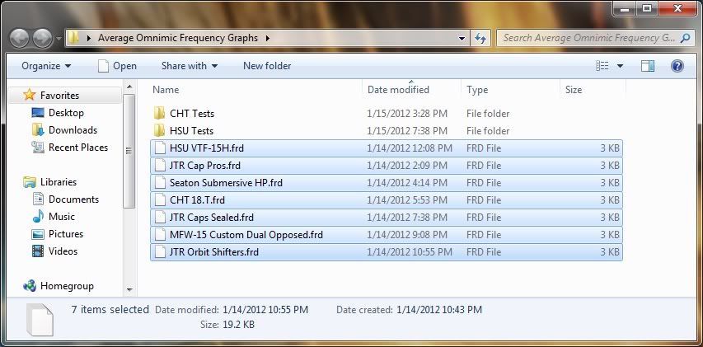The image size is (703, 347).
Task: Click the CHT Tests folder icon
Action: point(159,114)
